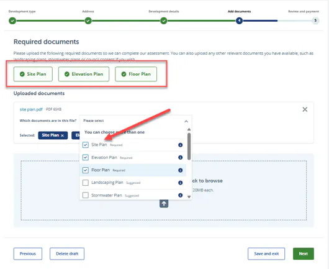Viewport: 329px width, 269px height.
Task: Collapse the Please select dropdown
Action: [x=186, y=121]
